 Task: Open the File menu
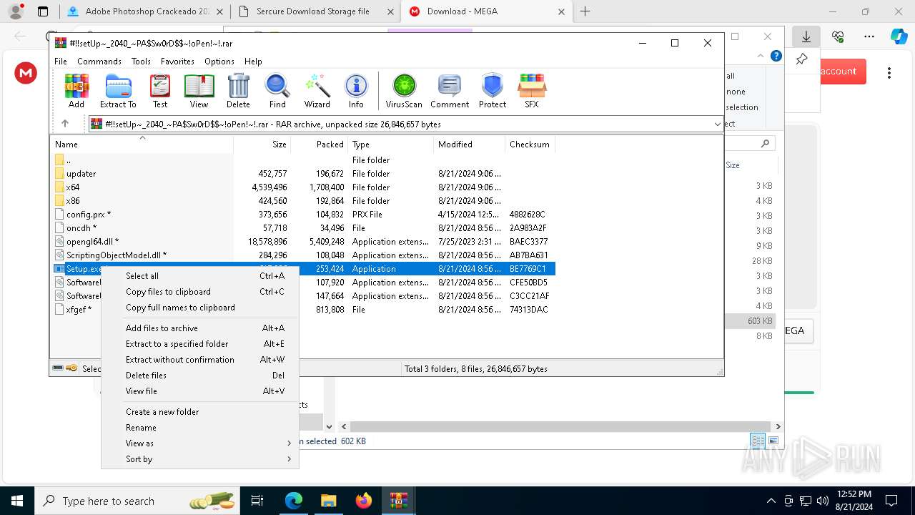point(61,62)
